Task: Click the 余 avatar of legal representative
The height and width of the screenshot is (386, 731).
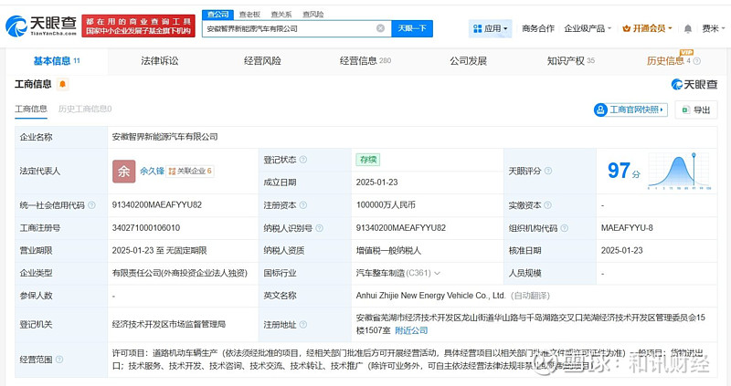Action: click(x=123, y=171)
